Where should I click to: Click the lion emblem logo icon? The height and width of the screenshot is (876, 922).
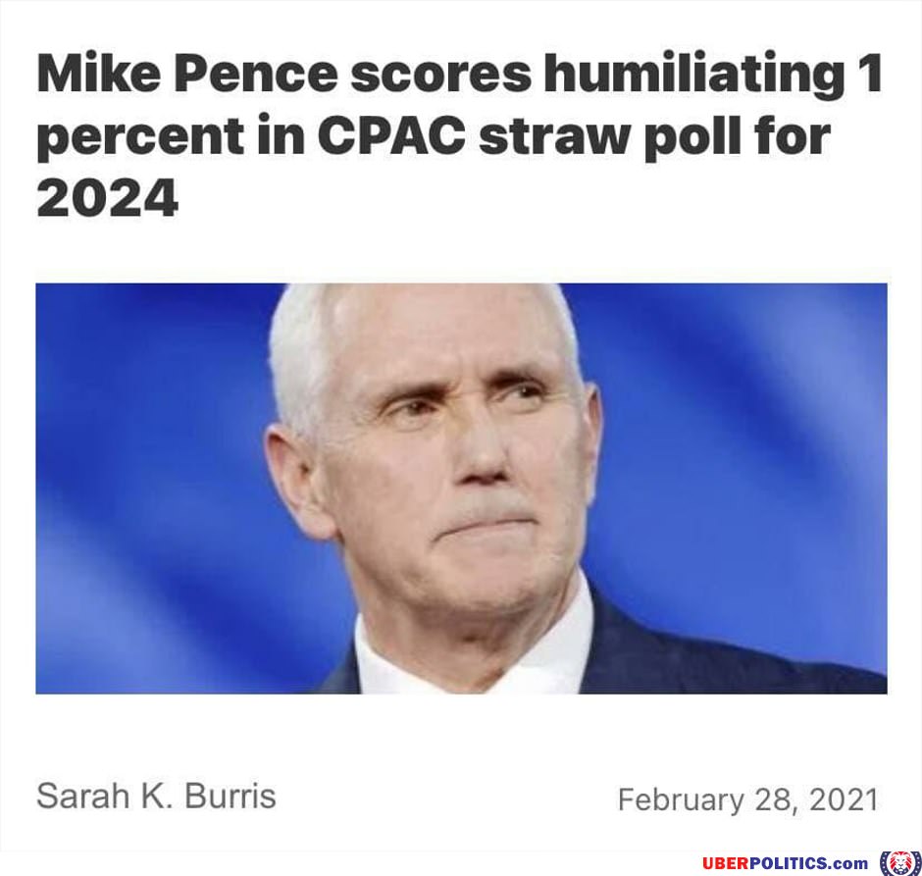tap(899, 862)
